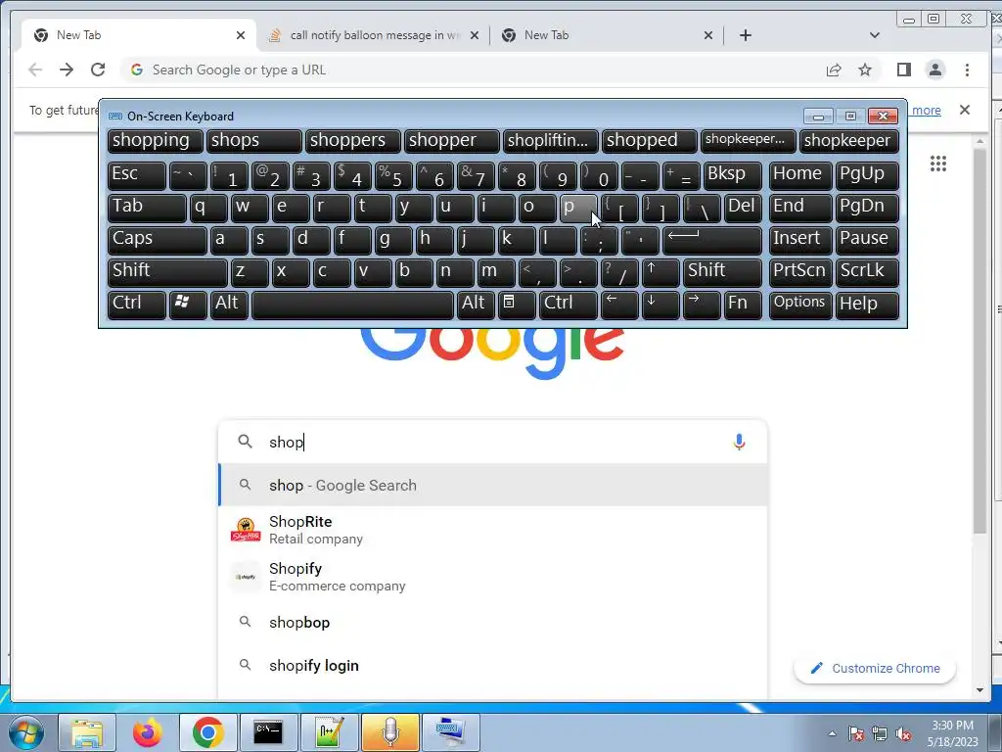The height and width of the screenshot is (752, 1002).
Task: Choose Shopify e-commerce company suggestion
Action: point(493,577)
